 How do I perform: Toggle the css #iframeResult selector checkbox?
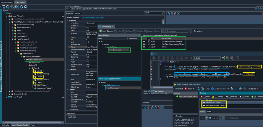pos(149,39)
